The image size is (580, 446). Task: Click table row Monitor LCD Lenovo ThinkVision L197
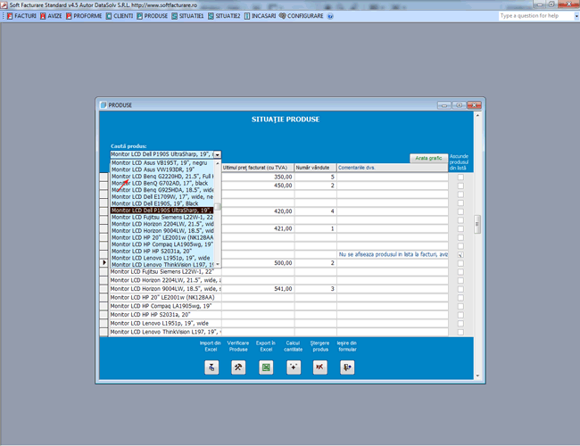tap(166, 332)
